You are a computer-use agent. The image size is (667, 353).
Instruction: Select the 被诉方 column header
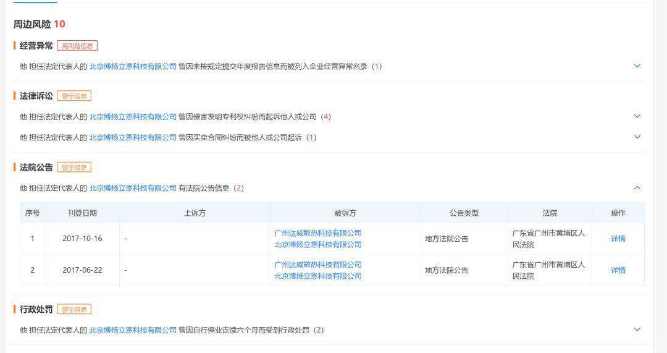click(x=345, y=213)
